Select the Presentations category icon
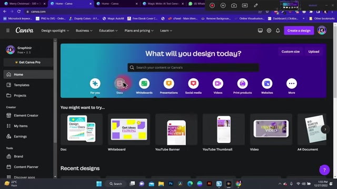The height and width of the screenshot is (189, 337). pos(168,83)
